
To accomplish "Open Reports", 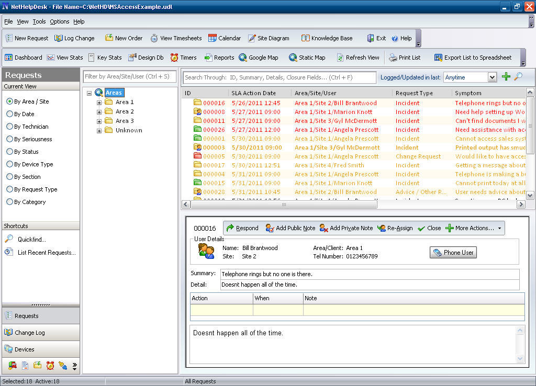I will click(x=219, y=58).
